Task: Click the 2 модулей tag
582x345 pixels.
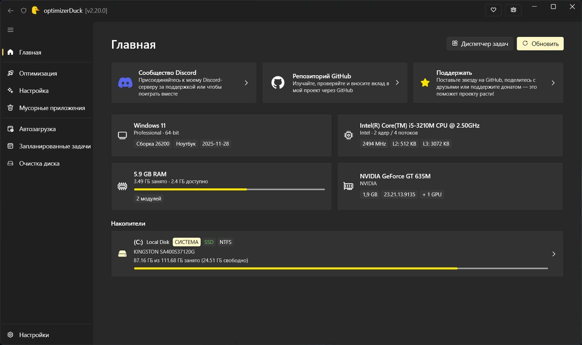Action: pyautogui.click(x=149, y=198)
